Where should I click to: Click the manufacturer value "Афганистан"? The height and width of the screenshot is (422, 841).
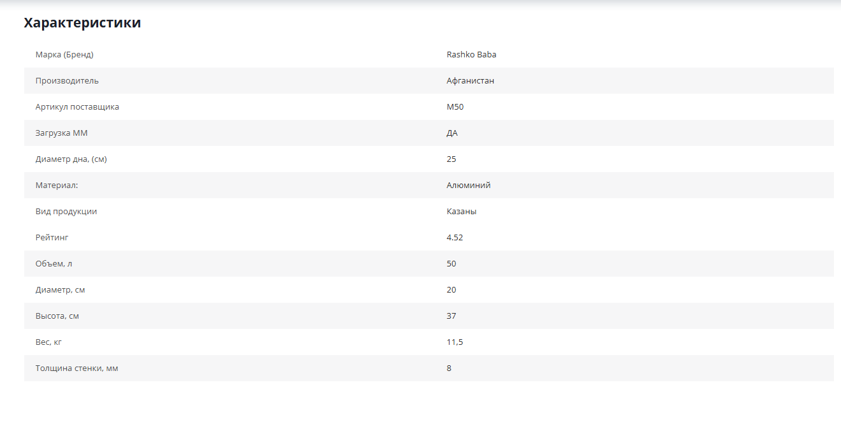click(x=470, y=81)
